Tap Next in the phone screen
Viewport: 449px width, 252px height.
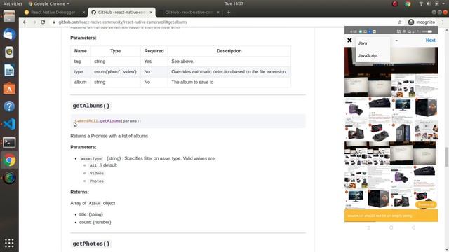click(430, 41)
